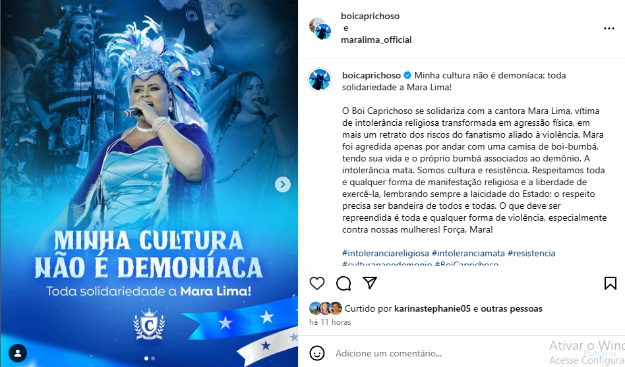The image size is (625, 367).
Task: Advance to the next carousel image
Action: [283, 184]
